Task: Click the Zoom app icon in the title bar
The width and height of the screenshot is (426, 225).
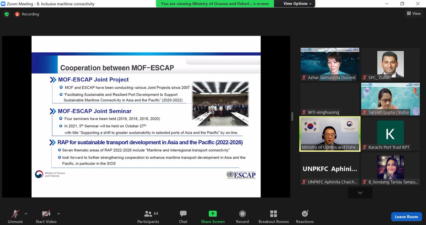Action: 3,4
